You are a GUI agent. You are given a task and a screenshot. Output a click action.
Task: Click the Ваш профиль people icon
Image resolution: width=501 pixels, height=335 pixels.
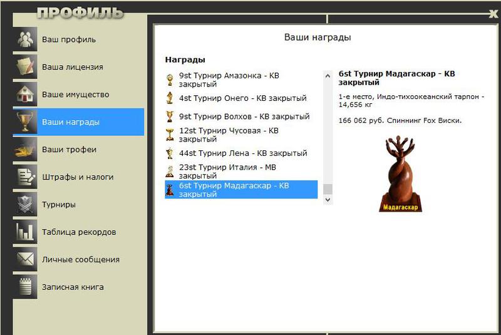click(25, 39)
